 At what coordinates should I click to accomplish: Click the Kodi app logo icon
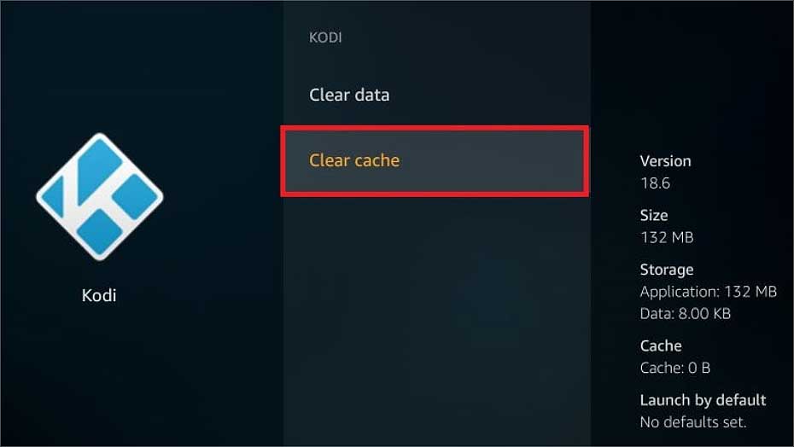point(100,196)
